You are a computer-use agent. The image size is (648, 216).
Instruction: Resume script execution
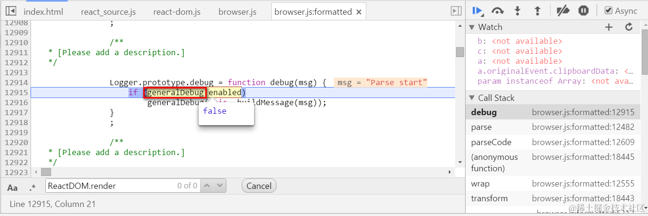[x=478, y=10]
